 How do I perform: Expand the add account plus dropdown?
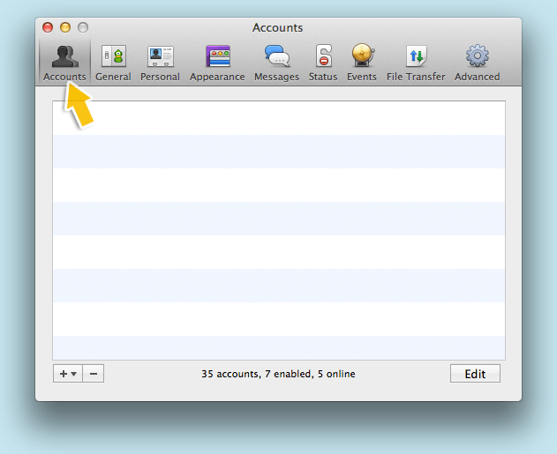(68, 374)
